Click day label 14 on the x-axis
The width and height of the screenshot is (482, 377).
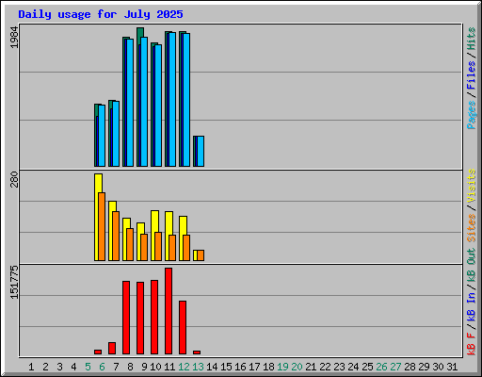click(x=212, y=367)
